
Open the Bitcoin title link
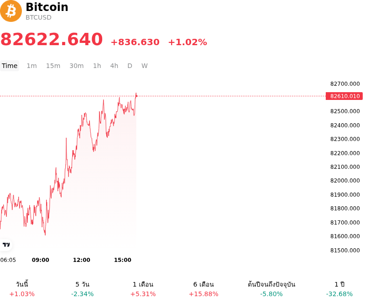point(47,7)
